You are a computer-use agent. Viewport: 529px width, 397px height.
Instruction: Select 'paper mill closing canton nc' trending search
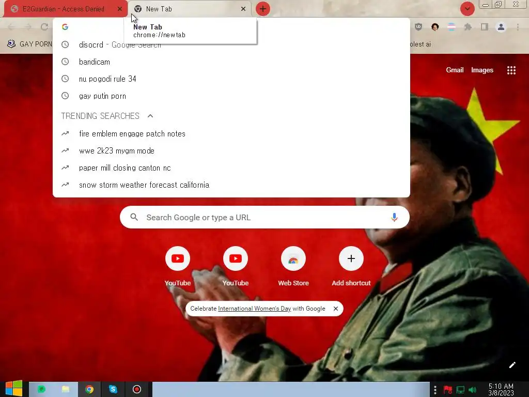pyautogui.click(x=231, y=168)
